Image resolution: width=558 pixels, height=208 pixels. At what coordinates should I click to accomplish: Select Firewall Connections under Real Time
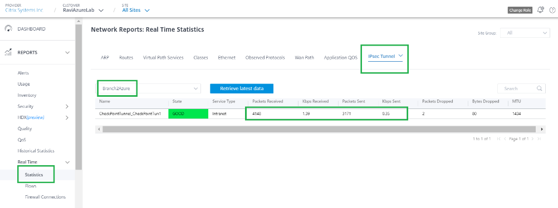coord(45,197)
